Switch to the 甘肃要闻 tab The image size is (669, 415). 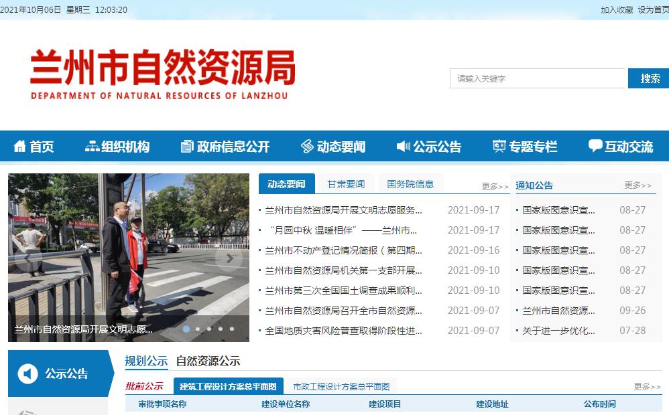(x=346, y=184)
